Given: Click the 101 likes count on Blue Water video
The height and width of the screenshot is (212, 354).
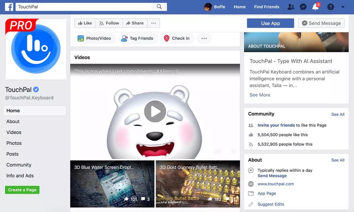Looking at the screenshot, I should pos(131,199).
